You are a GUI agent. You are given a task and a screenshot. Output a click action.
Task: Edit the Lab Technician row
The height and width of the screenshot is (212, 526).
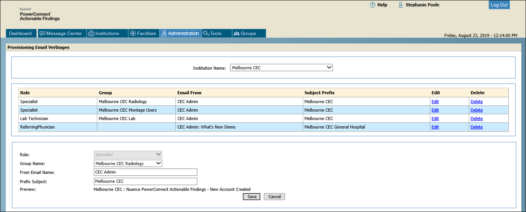pyautogui.click(x=435, y=119)
